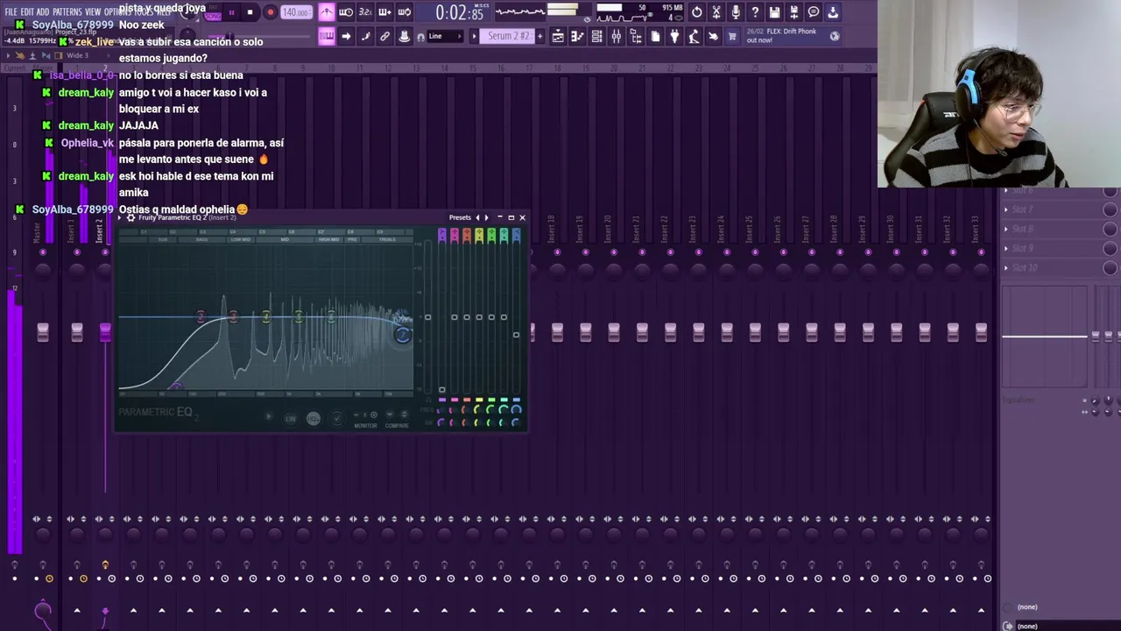Open the FILE menu
This screenshot has width=1121, height=631.
pos(11,12)
